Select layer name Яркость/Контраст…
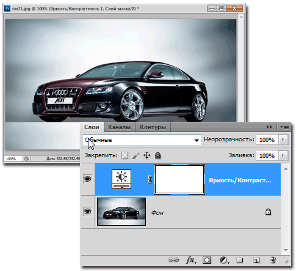The image size is (296, 271). pyautogui.click(x=240, y=180)
